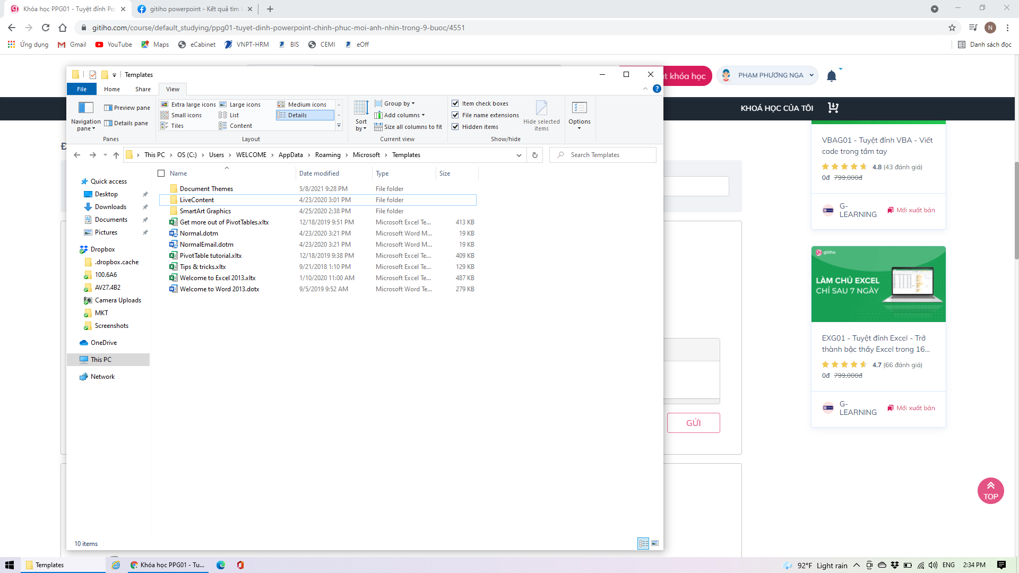
Task: Click the AppData breadcrumb segment
Action: click(x=290, y=155)
